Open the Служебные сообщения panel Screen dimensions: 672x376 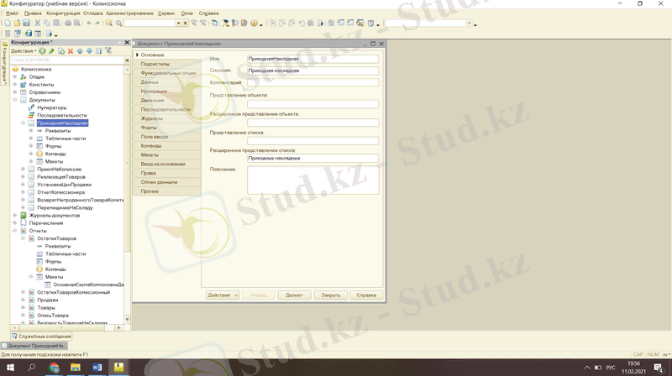click(x=41, y=337)
